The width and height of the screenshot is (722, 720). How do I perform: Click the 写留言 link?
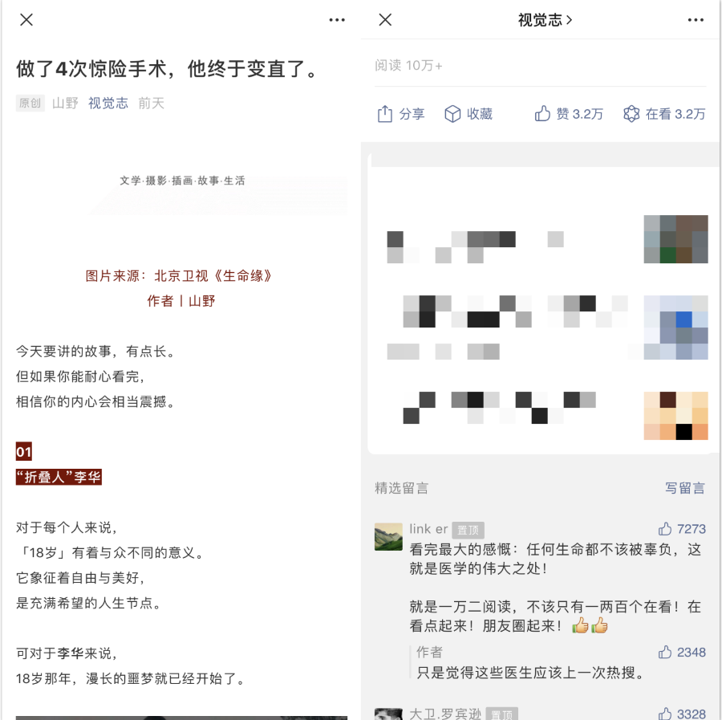(685, 488)
